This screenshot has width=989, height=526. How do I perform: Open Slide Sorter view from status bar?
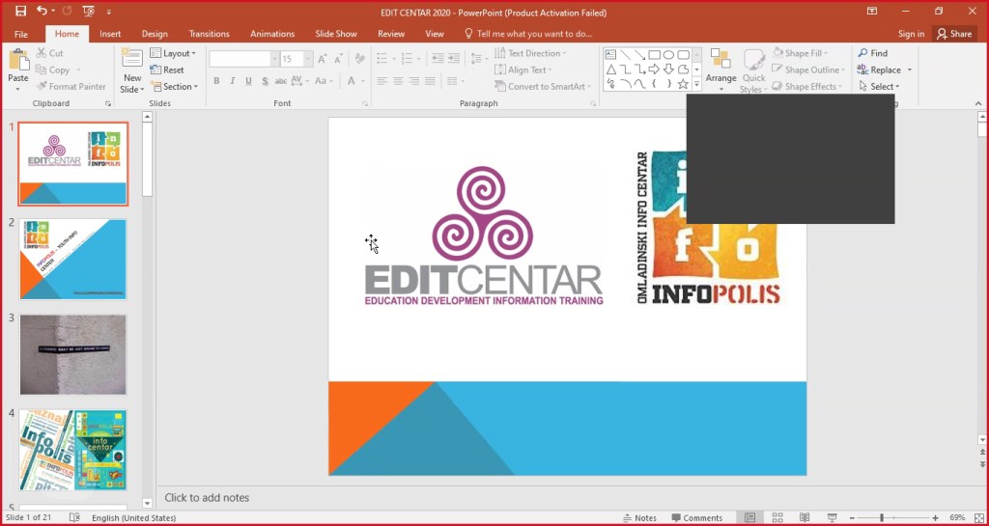coord(777,518)
